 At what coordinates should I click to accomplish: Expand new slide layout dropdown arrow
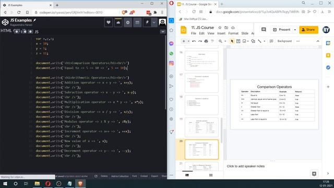188,41
